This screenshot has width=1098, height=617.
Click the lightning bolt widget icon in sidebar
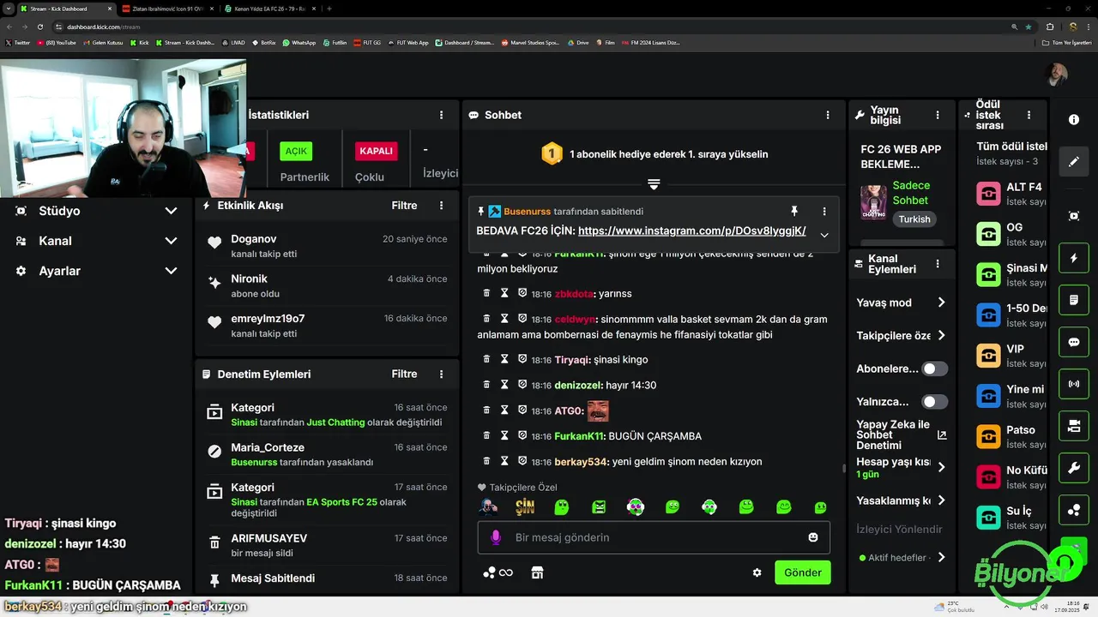point(1074,258)
